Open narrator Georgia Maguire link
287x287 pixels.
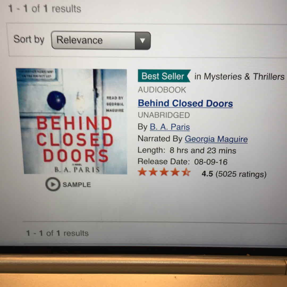216,139
